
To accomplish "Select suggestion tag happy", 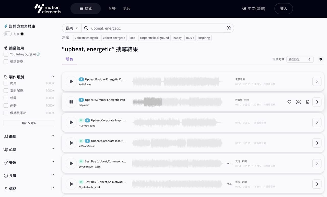I will [x=177, y=38].
